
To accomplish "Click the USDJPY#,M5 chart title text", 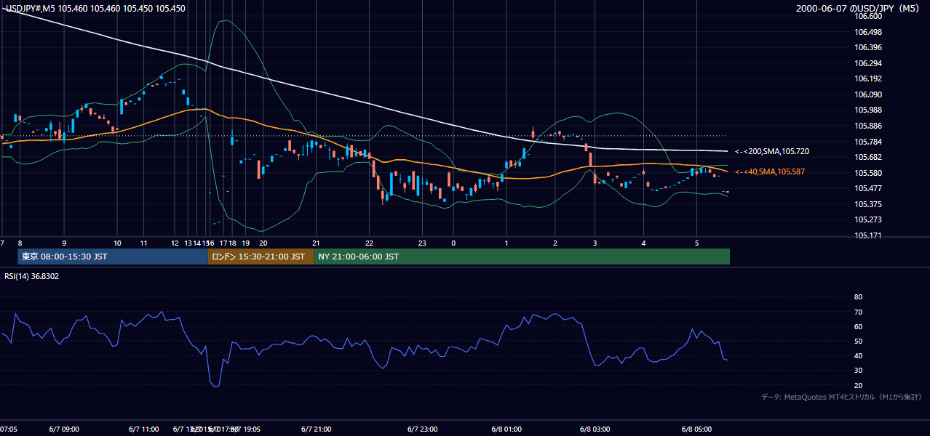I will pos(96,9).
